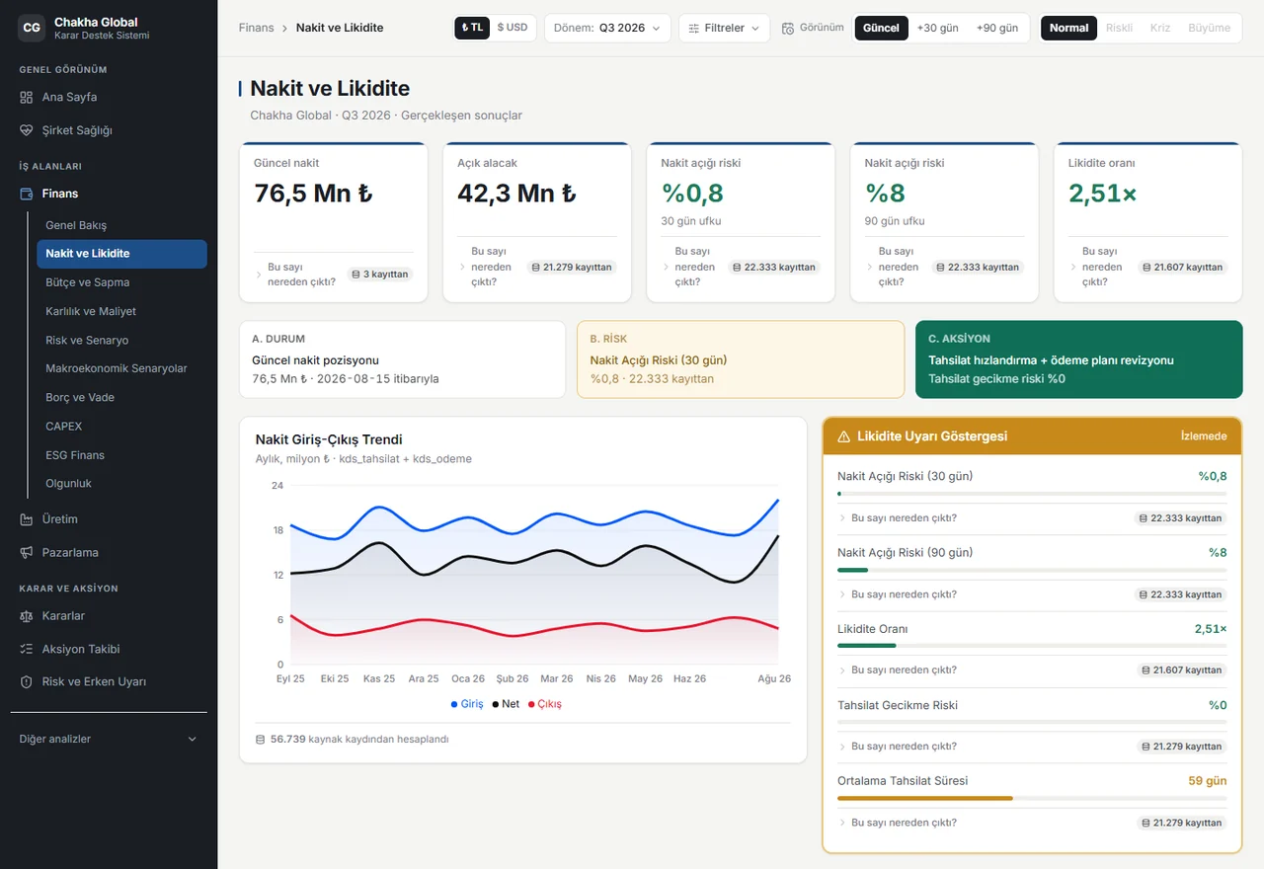This screenshot has height=869, width=1264.
Task: Open the C. Aksiyon green card
Action: pos(1078,359)
